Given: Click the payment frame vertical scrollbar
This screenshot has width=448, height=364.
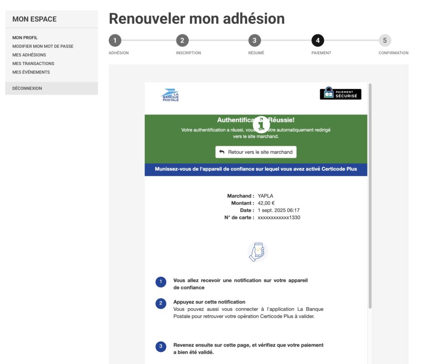Looking at the screenshot, I should tap(370, 197).
